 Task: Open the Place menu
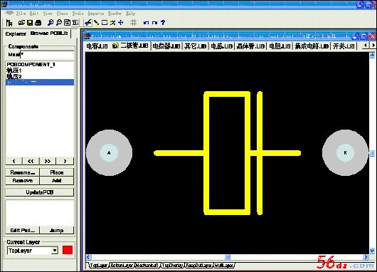62,14
